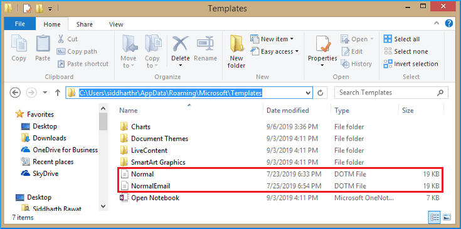
Task: Open the address bar history dropdown
Action: point(308,93)
